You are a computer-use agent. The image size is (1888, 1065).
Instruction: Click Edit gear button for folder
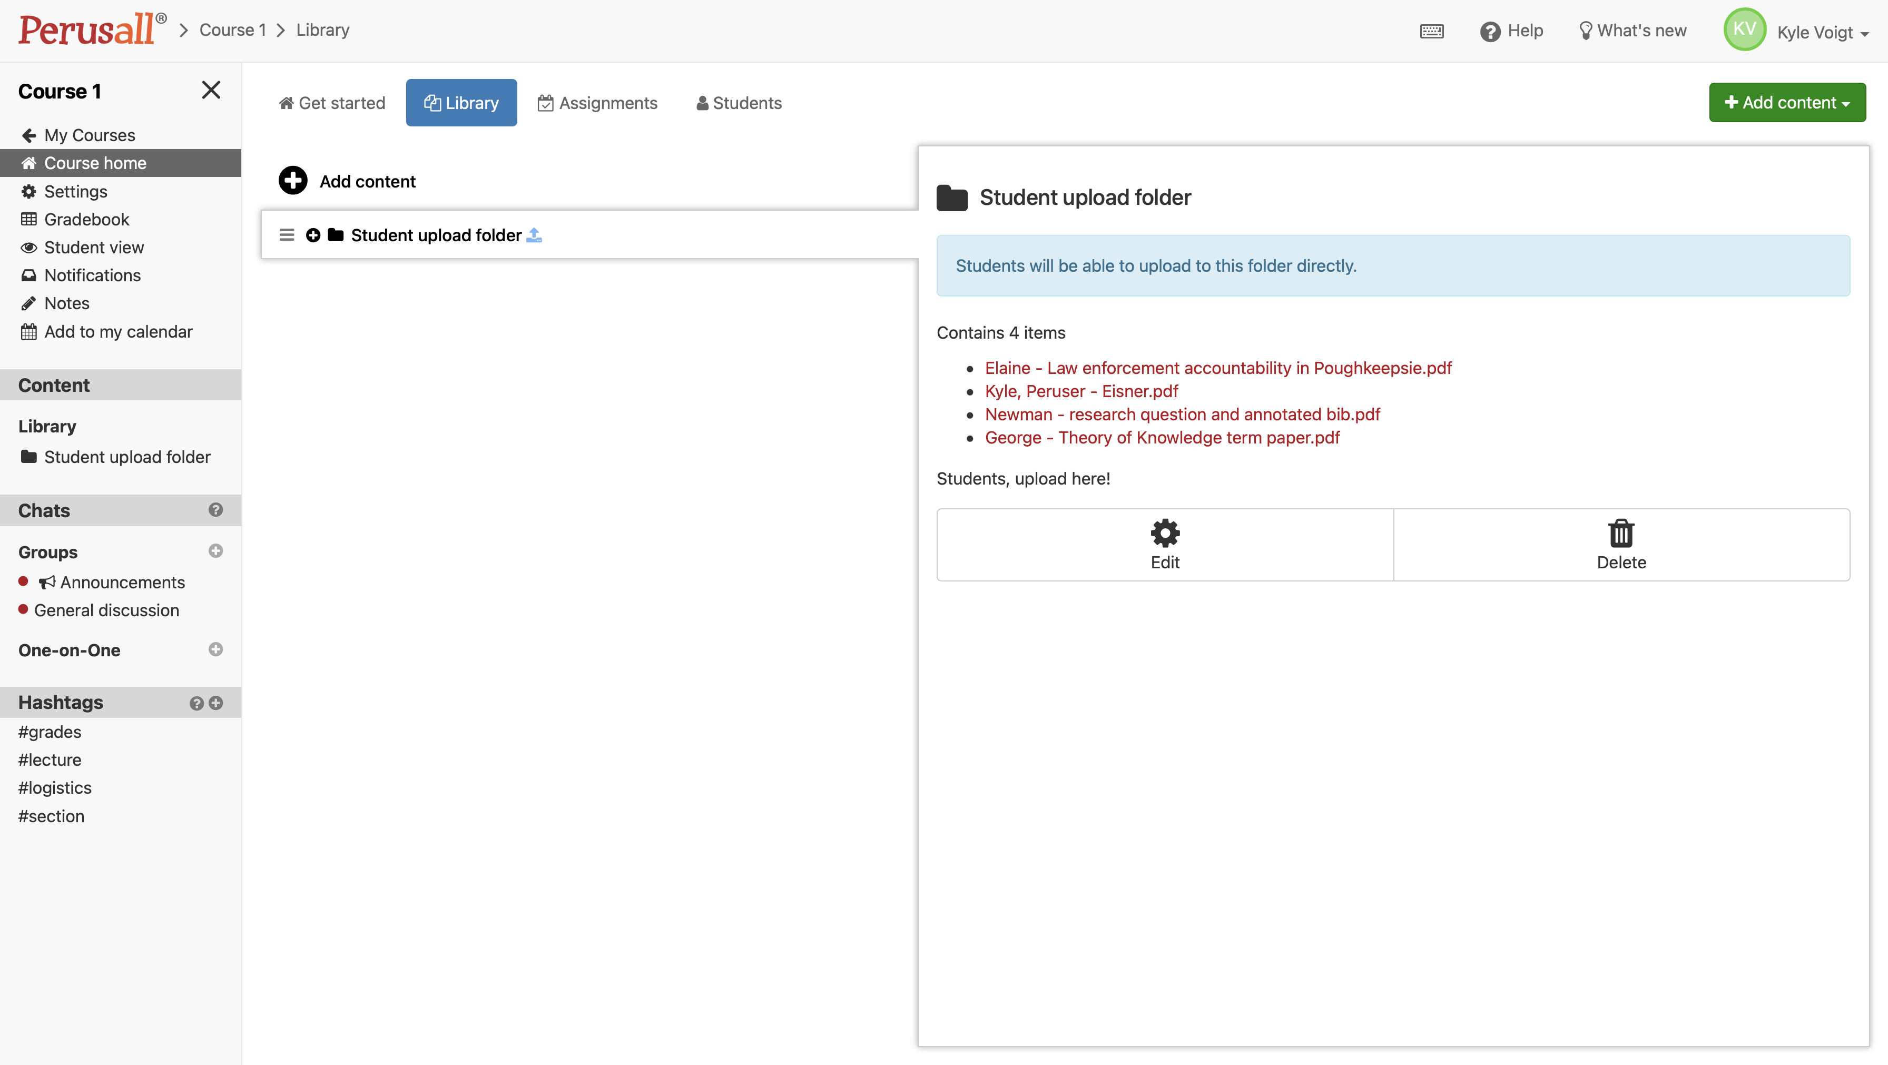click(1165, 545)
